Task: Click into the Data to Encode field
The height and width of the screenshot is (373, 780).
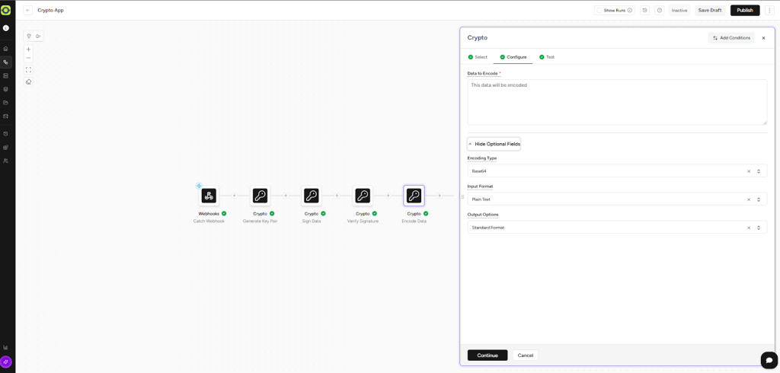Action: click(x=616, y=102)
